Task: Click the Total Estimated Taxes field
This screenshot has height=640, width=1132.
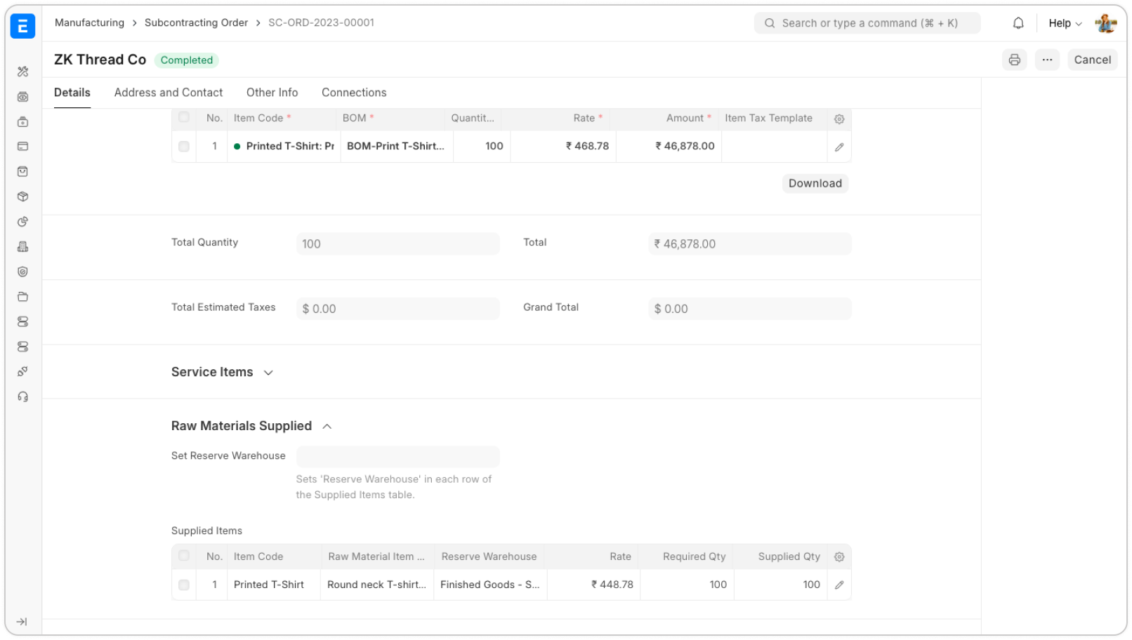Action: point(397,309)
